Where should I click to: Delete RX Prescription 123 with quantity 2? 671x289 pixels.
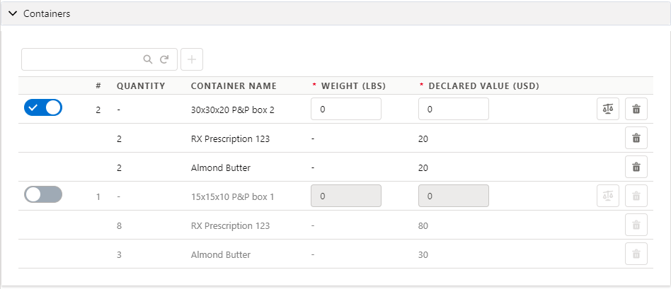(636, 138)
